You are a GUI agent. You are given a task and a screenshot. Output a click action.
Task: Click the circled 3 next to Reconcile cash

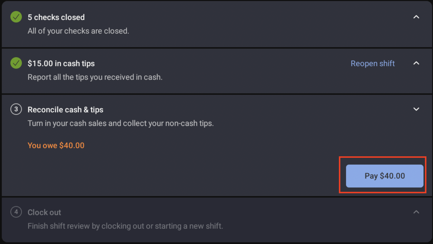(16, 109)
